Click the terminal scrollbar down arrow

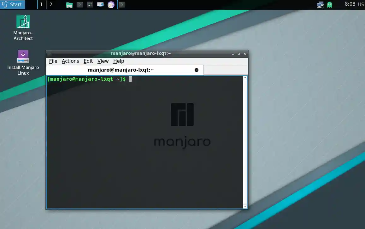pos(245,206)
